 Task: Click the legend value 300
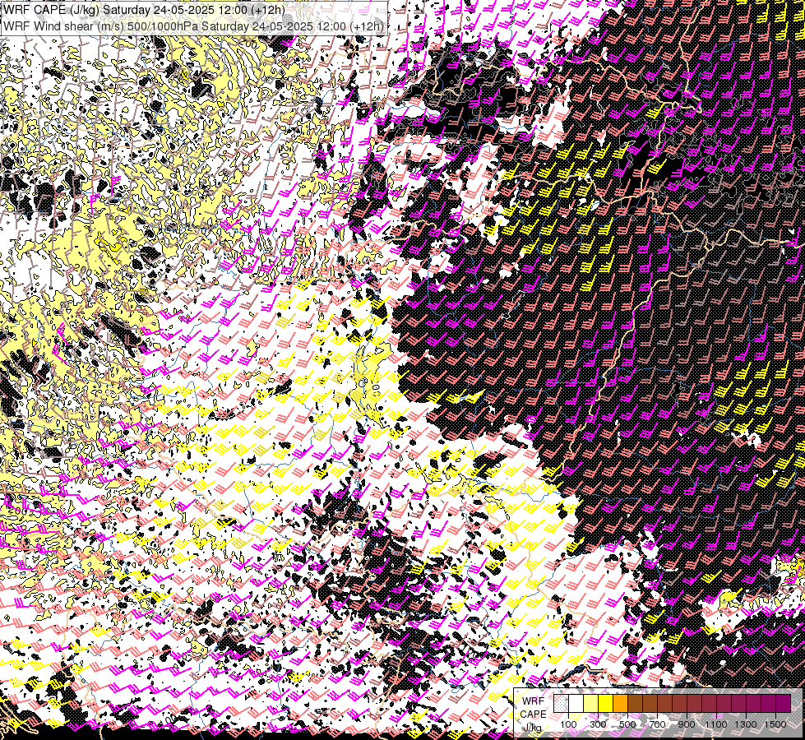[598, 724]
